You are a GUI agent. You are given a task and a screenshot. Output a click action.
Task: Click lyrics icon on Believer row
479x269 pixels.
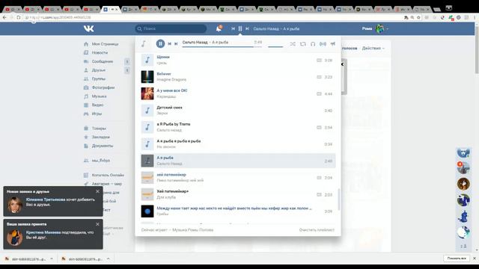coord(319,77)
